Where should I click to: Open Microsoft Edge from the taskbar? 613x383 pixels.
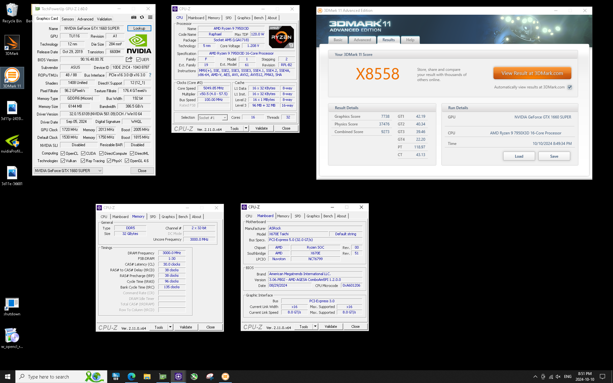tap(131, 377)
